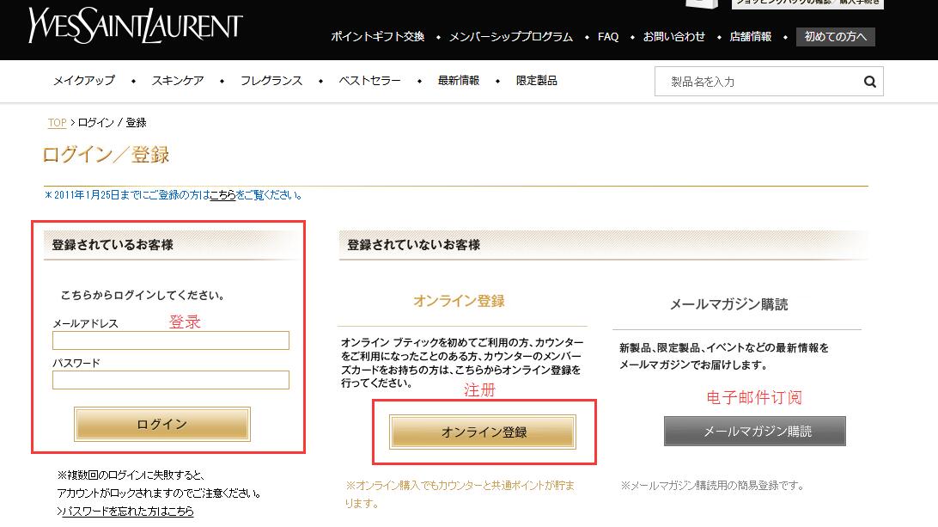
Task: Select ベストセラー in the navigation bar
Action: coord(369,81)
